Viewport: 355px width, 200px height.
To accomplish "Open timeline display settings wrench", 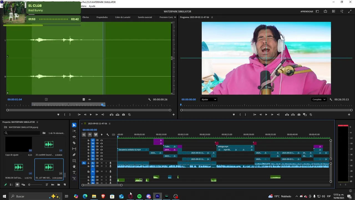I will (108, 135).
